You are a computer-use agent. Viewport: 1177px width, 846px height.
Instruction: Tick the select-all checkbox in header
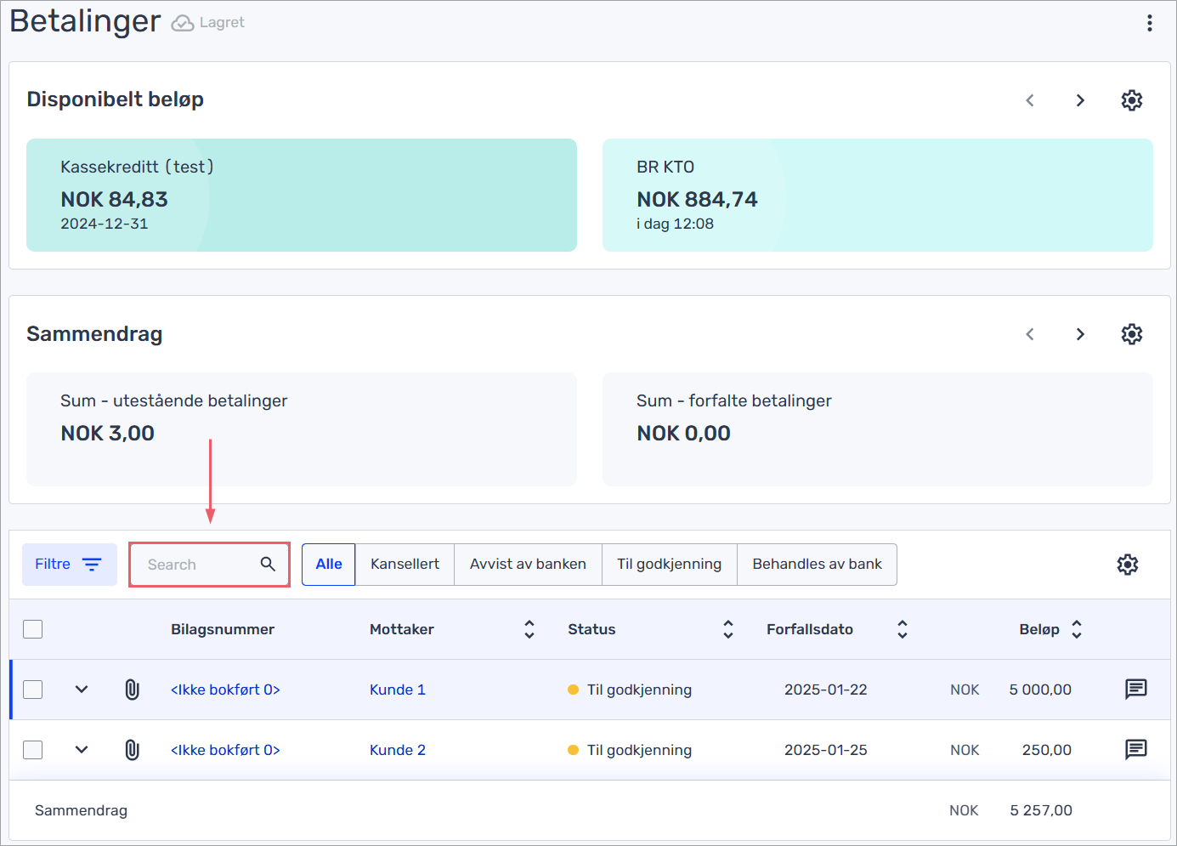[x=33, y=629]
